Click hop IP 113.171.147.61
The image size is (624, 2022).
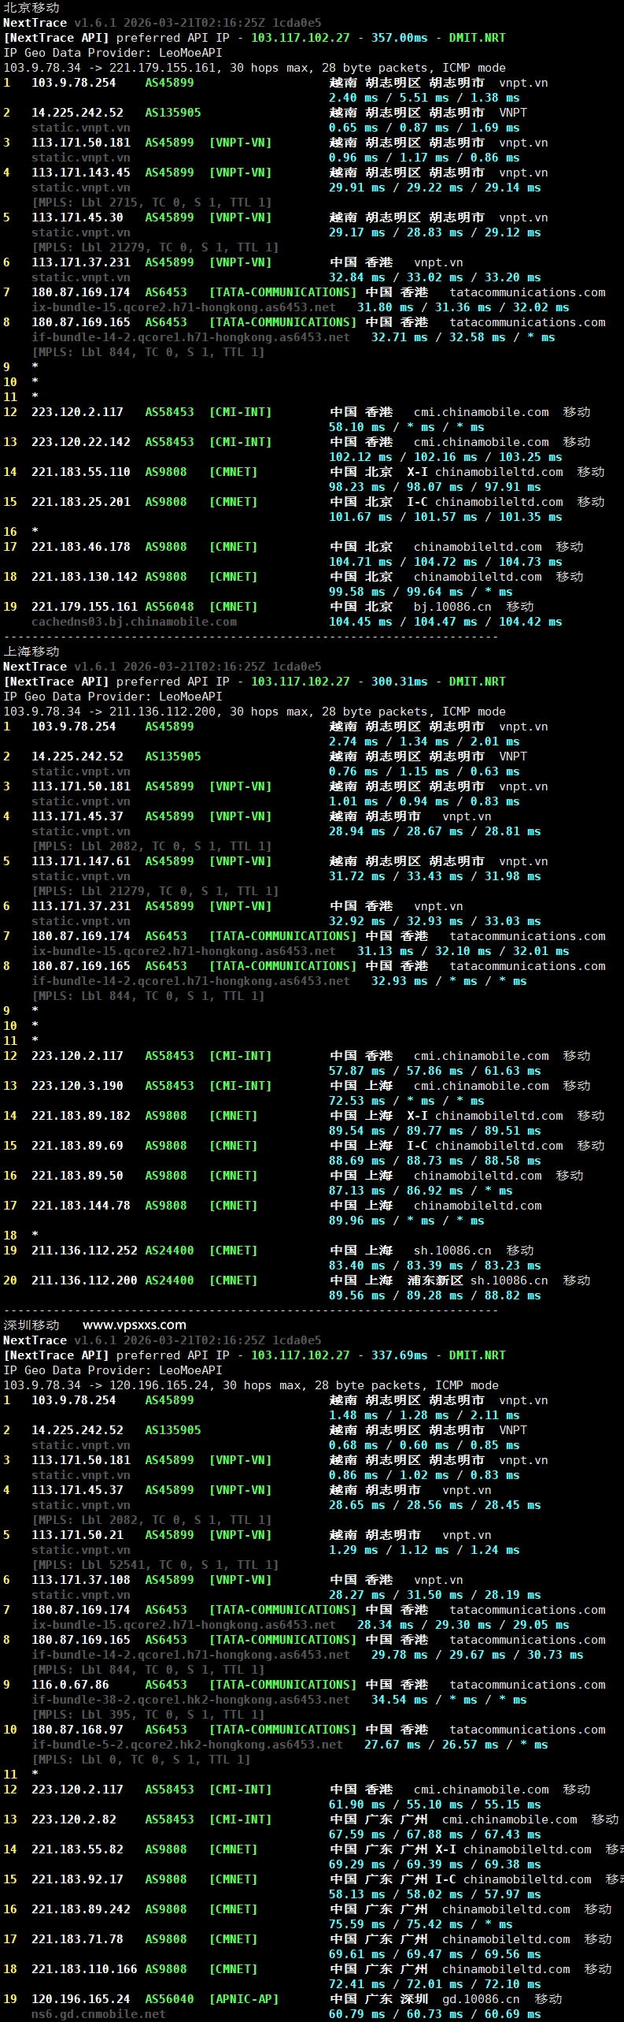point(81,861)
